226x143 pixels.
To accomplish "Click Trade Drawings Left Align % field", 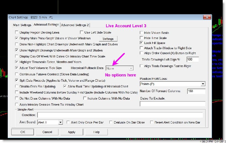I will 193,59.
